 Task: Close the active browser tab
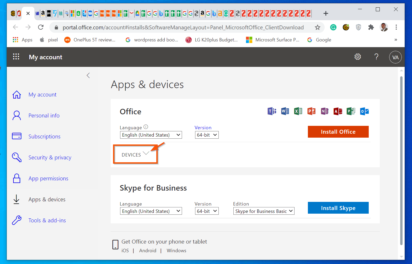pos(28,13)
